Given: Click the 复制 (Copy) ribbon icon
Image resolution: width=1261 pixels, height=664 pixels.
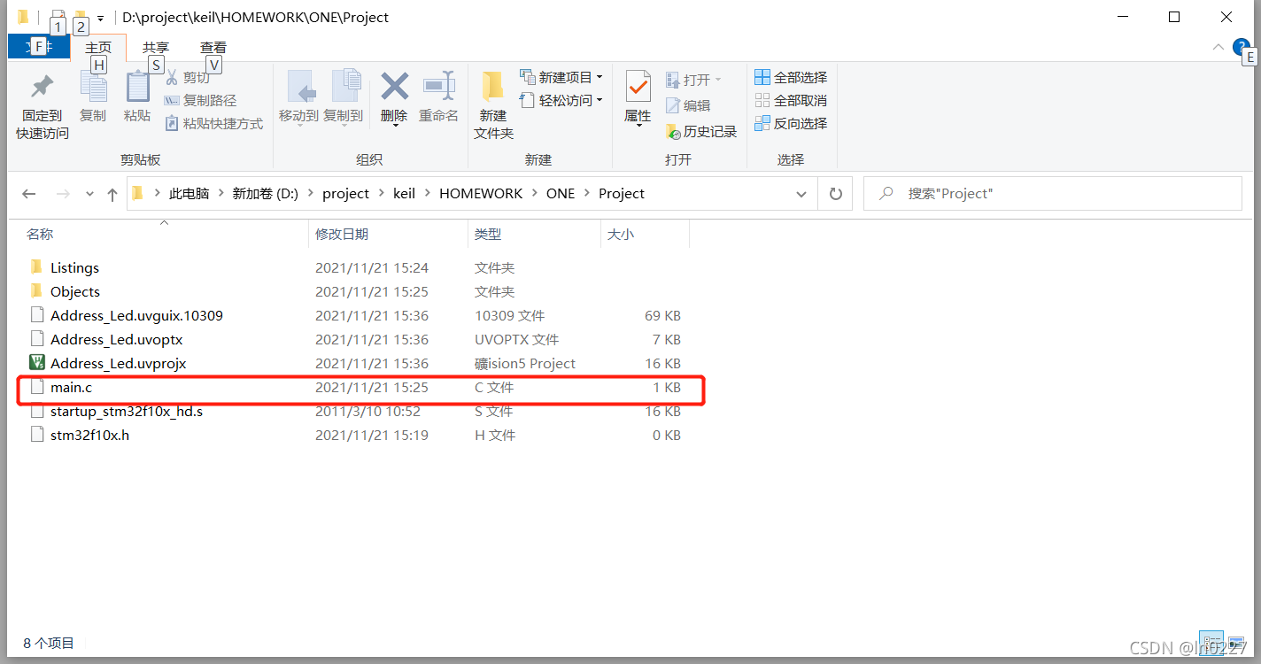Looking at the screenshot, I should (92, 88).
